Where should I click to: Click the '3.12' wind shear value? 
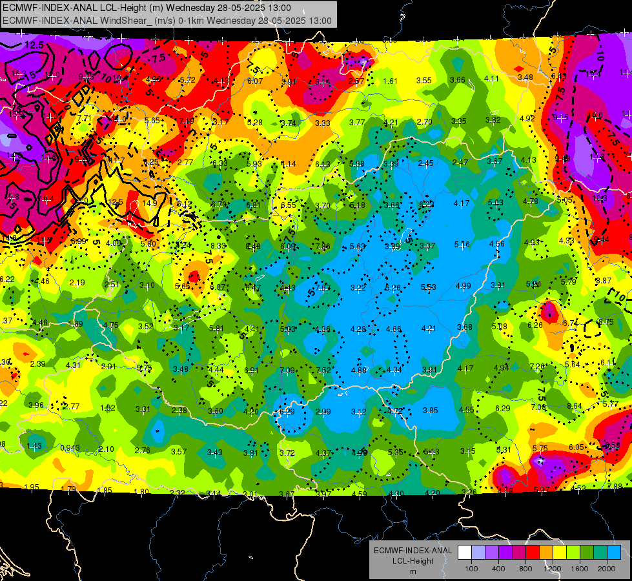359,412
